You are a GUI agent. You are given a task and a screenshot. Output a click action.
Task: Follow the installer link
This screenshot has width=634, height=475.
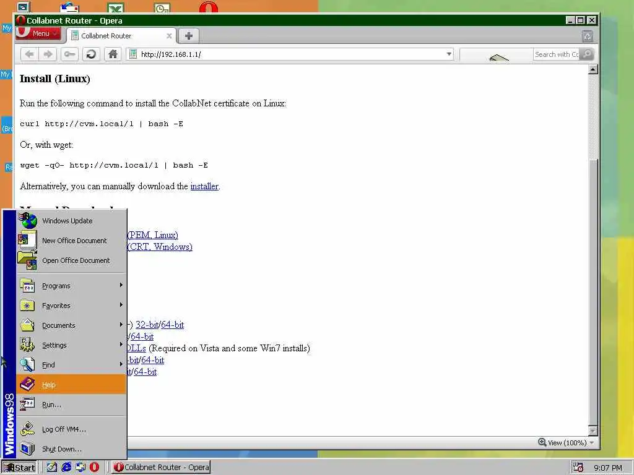tap(204, 186)
